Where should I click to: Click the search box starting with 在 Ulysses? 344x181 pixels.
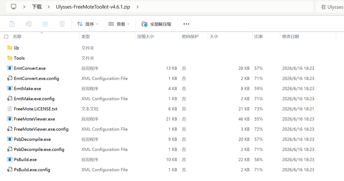click(x=330, y=7)
